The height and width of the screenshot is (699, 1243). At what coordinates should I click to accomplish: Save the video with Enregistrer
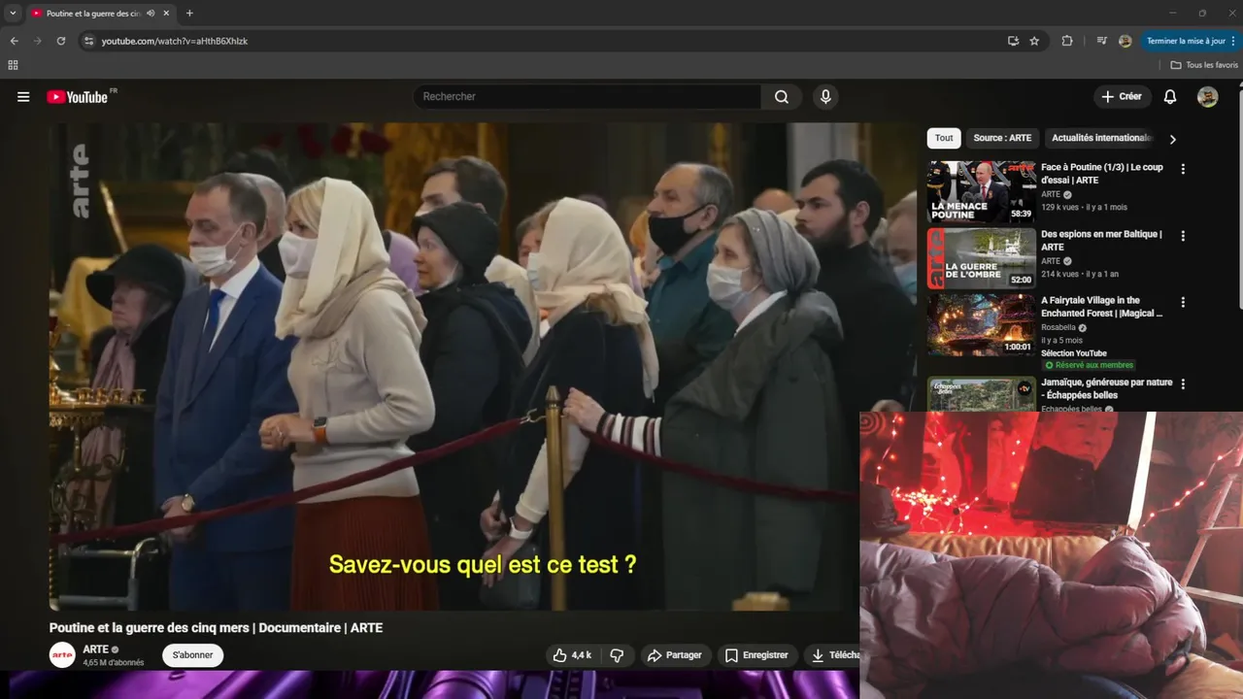pos(756,655)
